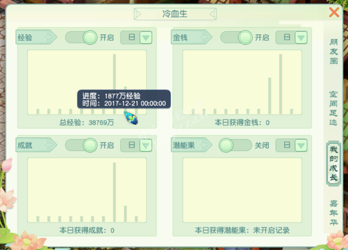The image size is (348, 250).
Task: Disable the 成就 recording switch
Action: (x=81, y=145)
